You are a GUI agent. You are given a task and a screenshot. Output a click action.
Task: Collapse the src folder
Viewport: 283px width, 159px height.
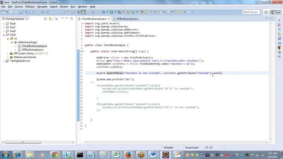click(x=8, y=38)
